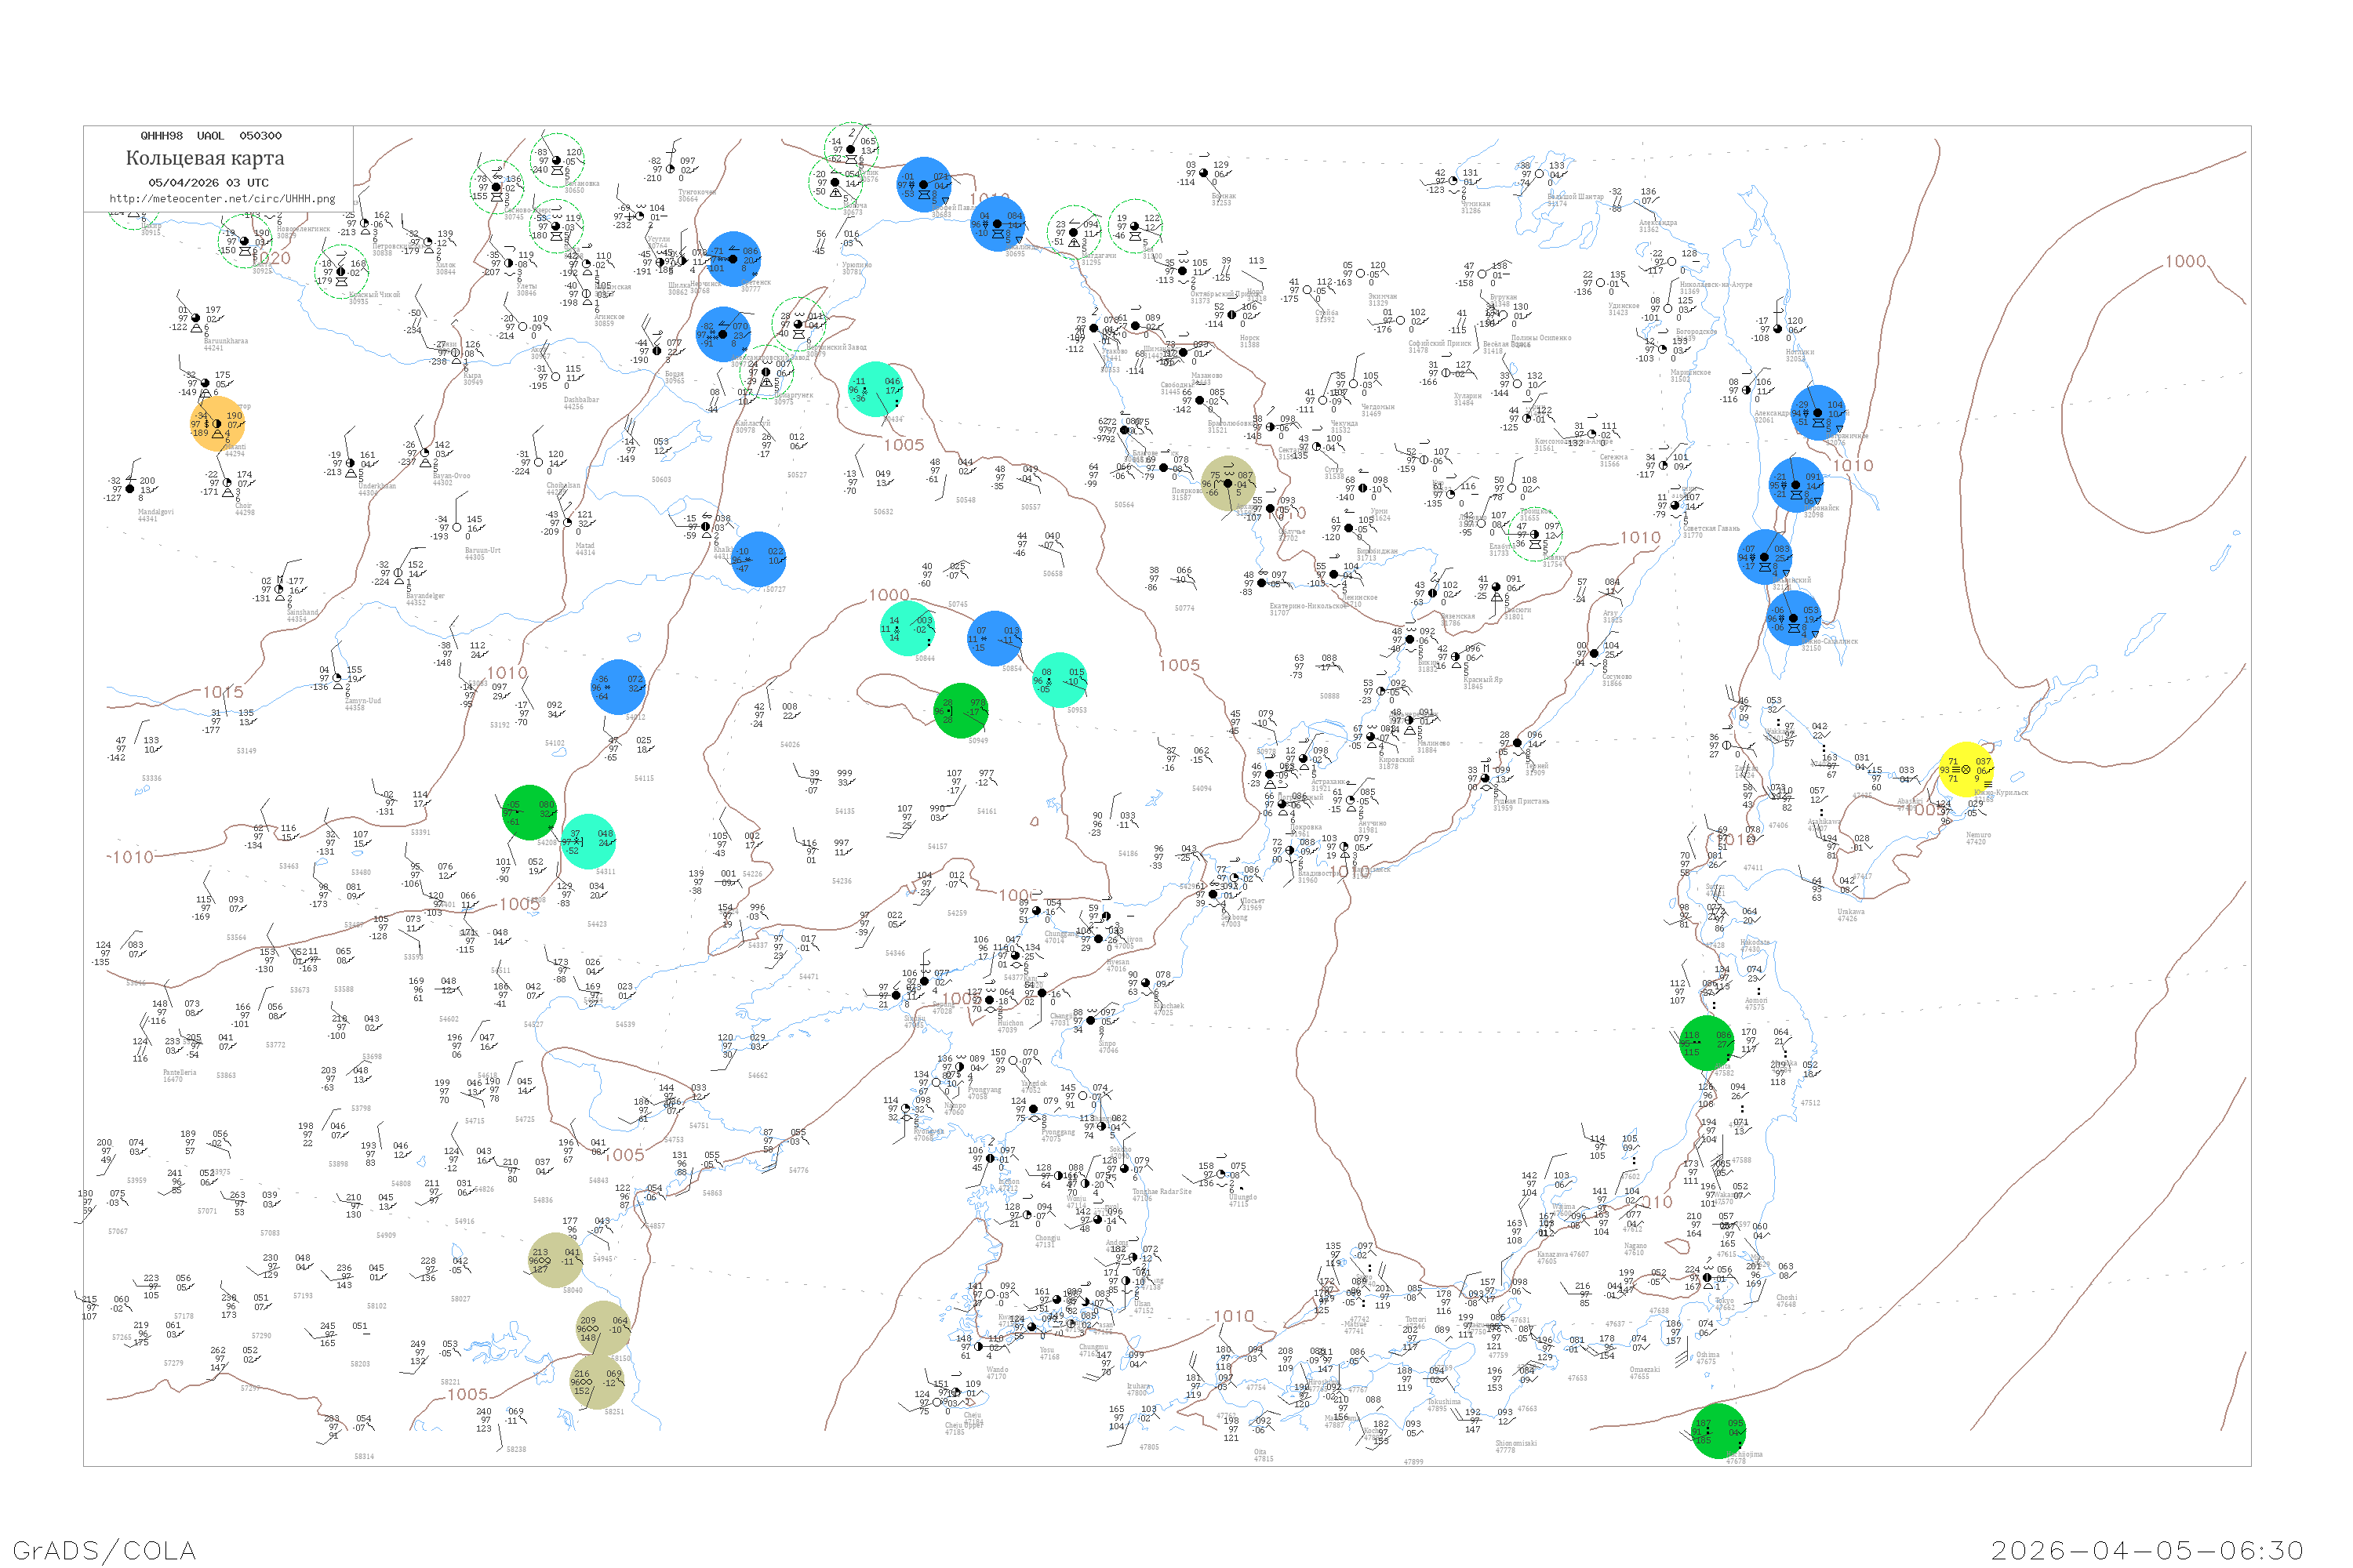Click the 2026-04-05-06:30 timestamp
The image size is (2353, 1568).
2147,1549
